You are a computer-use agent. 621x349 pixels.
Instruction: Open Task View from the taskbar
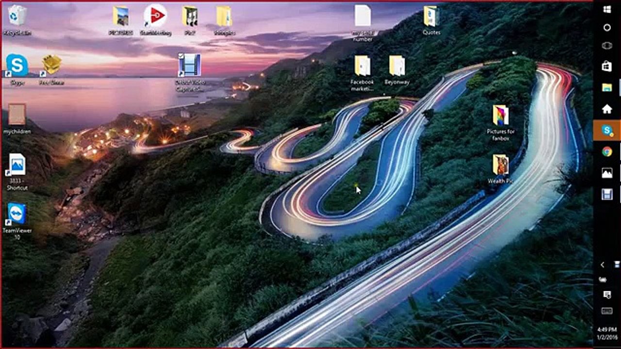(x=607, y=46)
